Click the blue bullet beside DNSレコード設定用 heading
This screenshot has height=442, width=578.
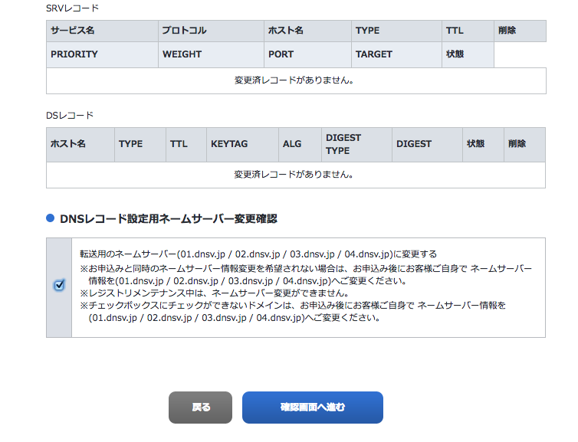coord(51,218)
